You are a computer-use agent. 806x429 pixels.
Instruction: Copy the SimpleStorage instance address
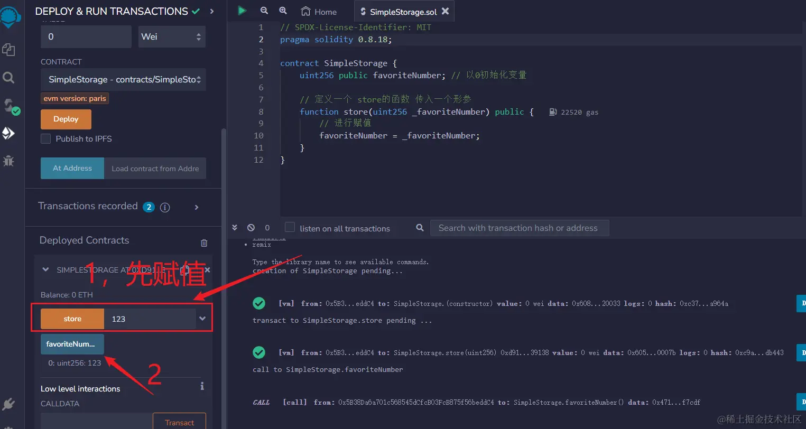[x=184, y=270]
